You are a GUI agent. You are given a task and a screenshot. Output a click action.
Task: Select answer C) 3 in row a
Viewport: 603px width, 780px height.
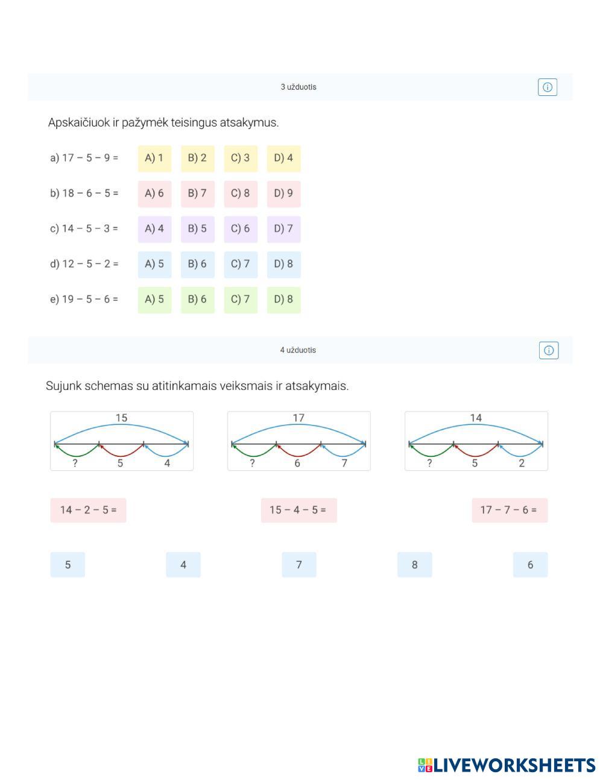241,159
